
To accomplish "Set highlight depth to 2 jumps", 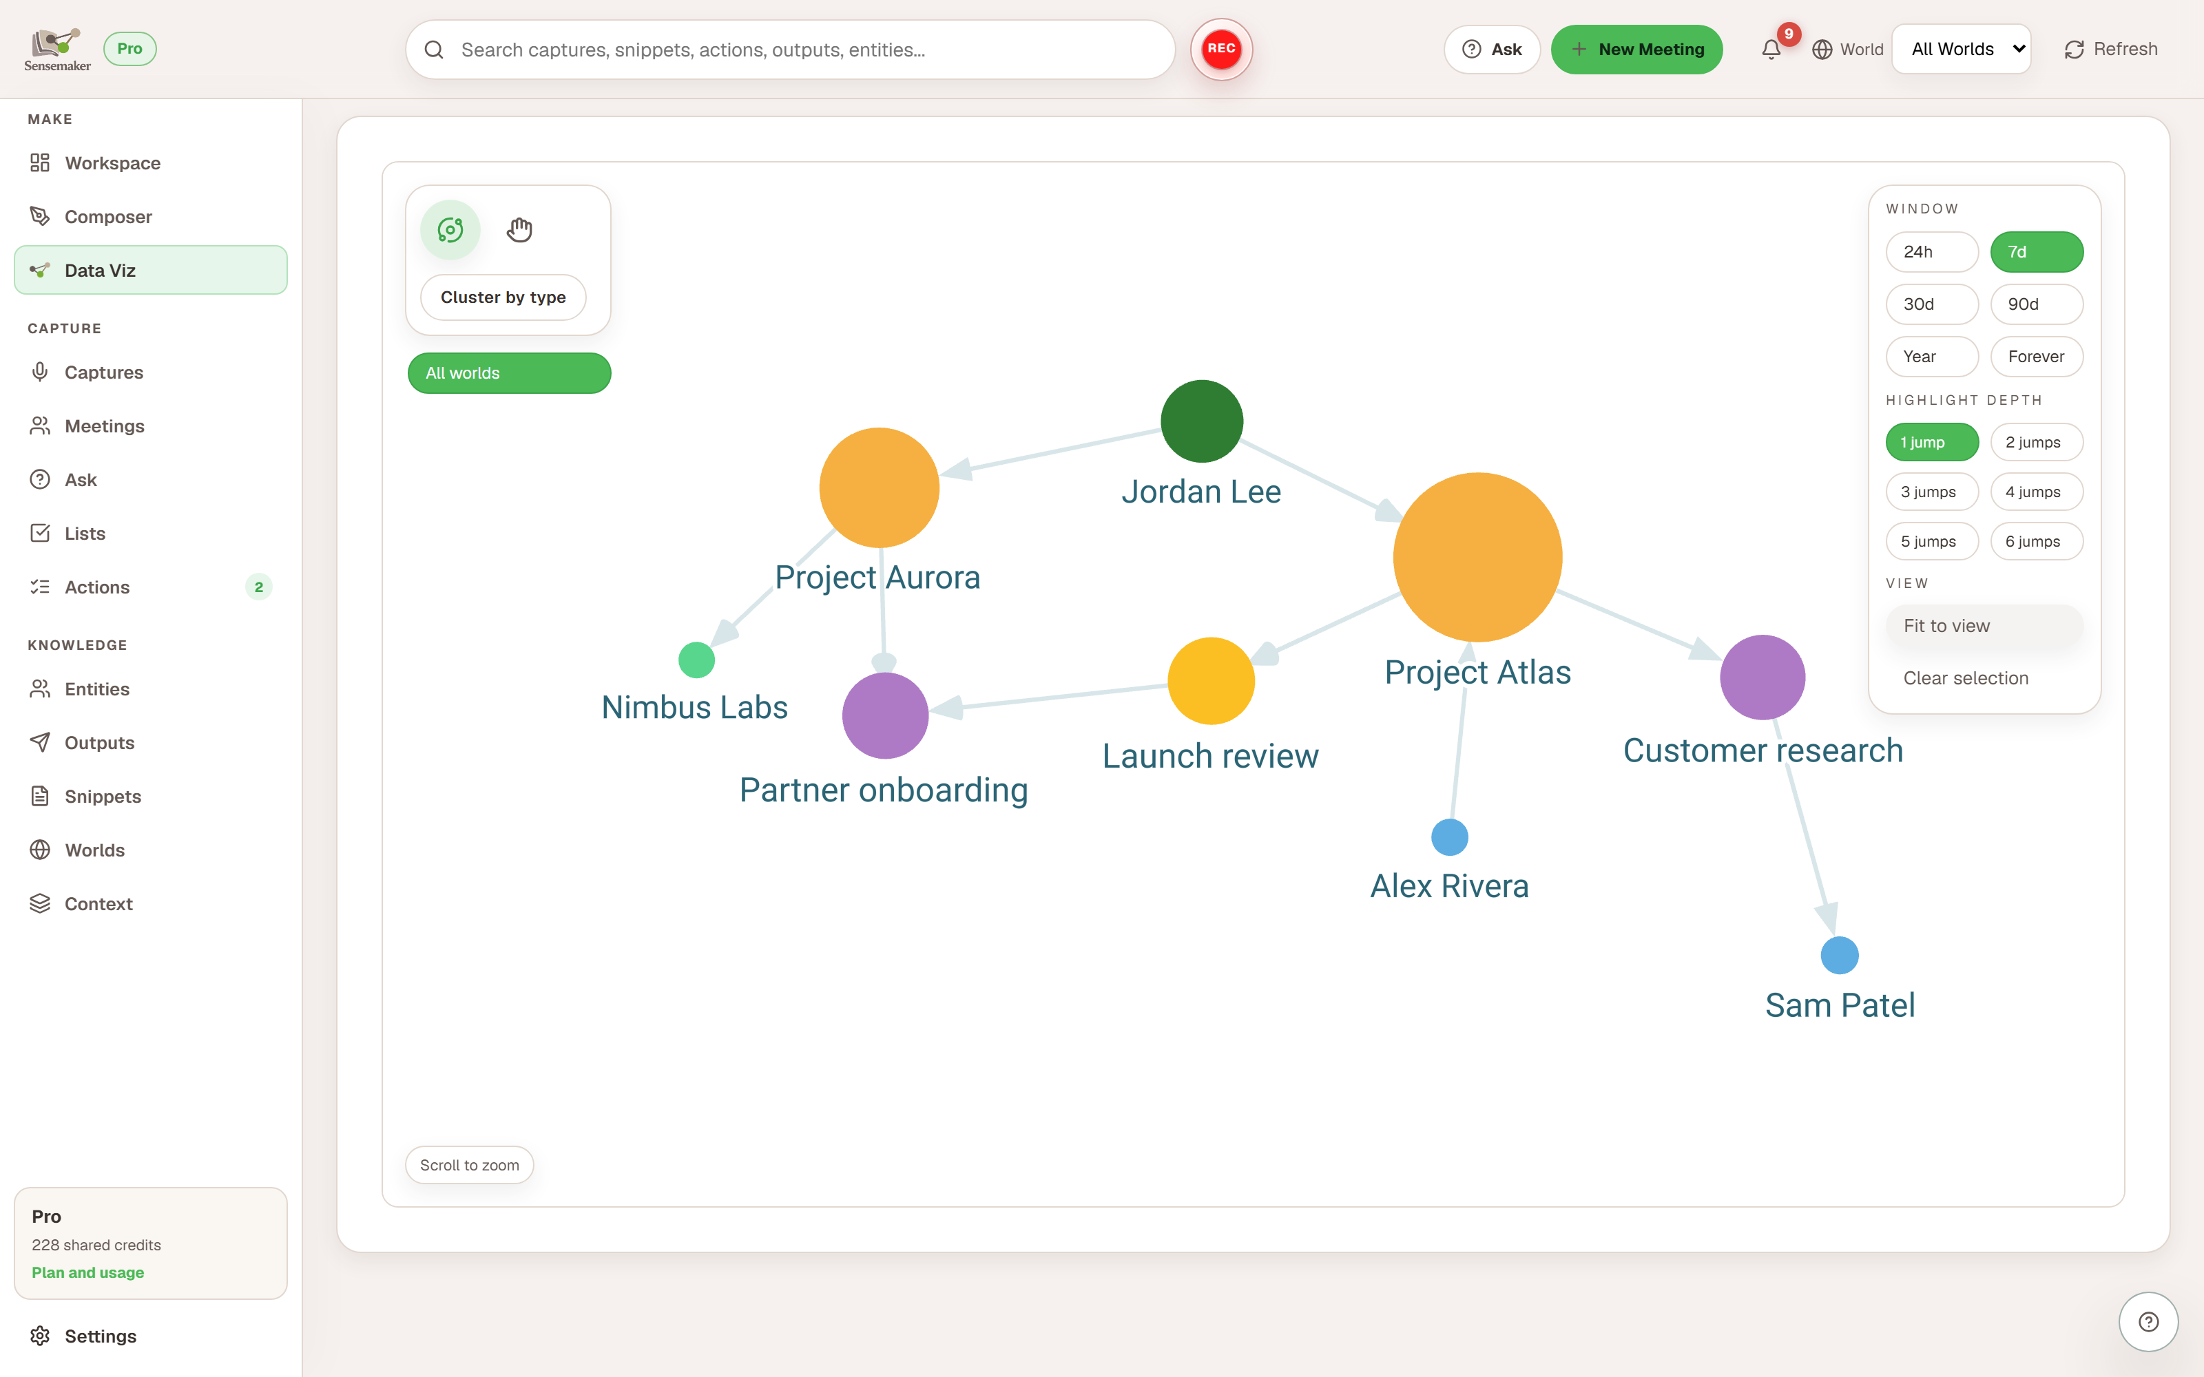I will (x=2037, y=443).
